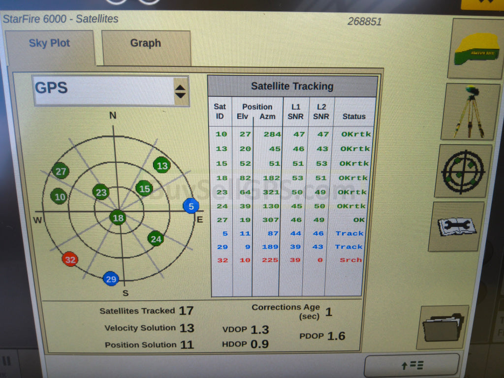Click satellite 10 row in tracking table
The image size is (504, 378).
click(292, 134)
